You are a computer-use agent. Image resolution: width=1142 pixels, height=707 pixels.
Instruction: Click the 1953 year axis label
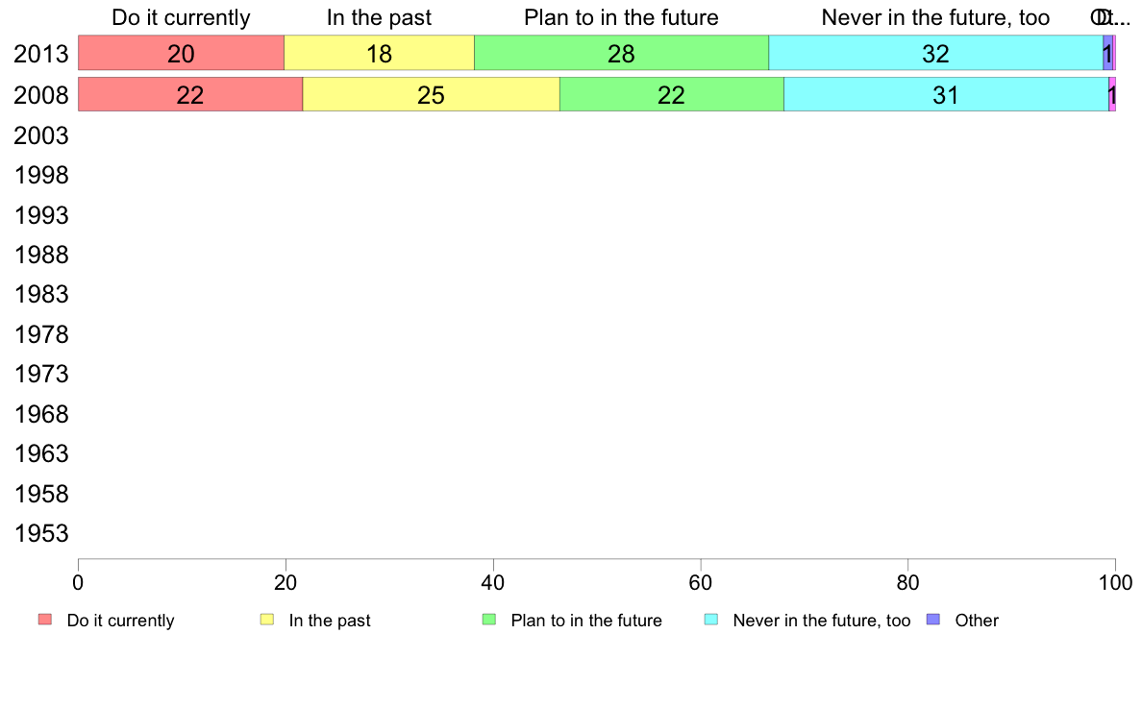click(40, 534)
